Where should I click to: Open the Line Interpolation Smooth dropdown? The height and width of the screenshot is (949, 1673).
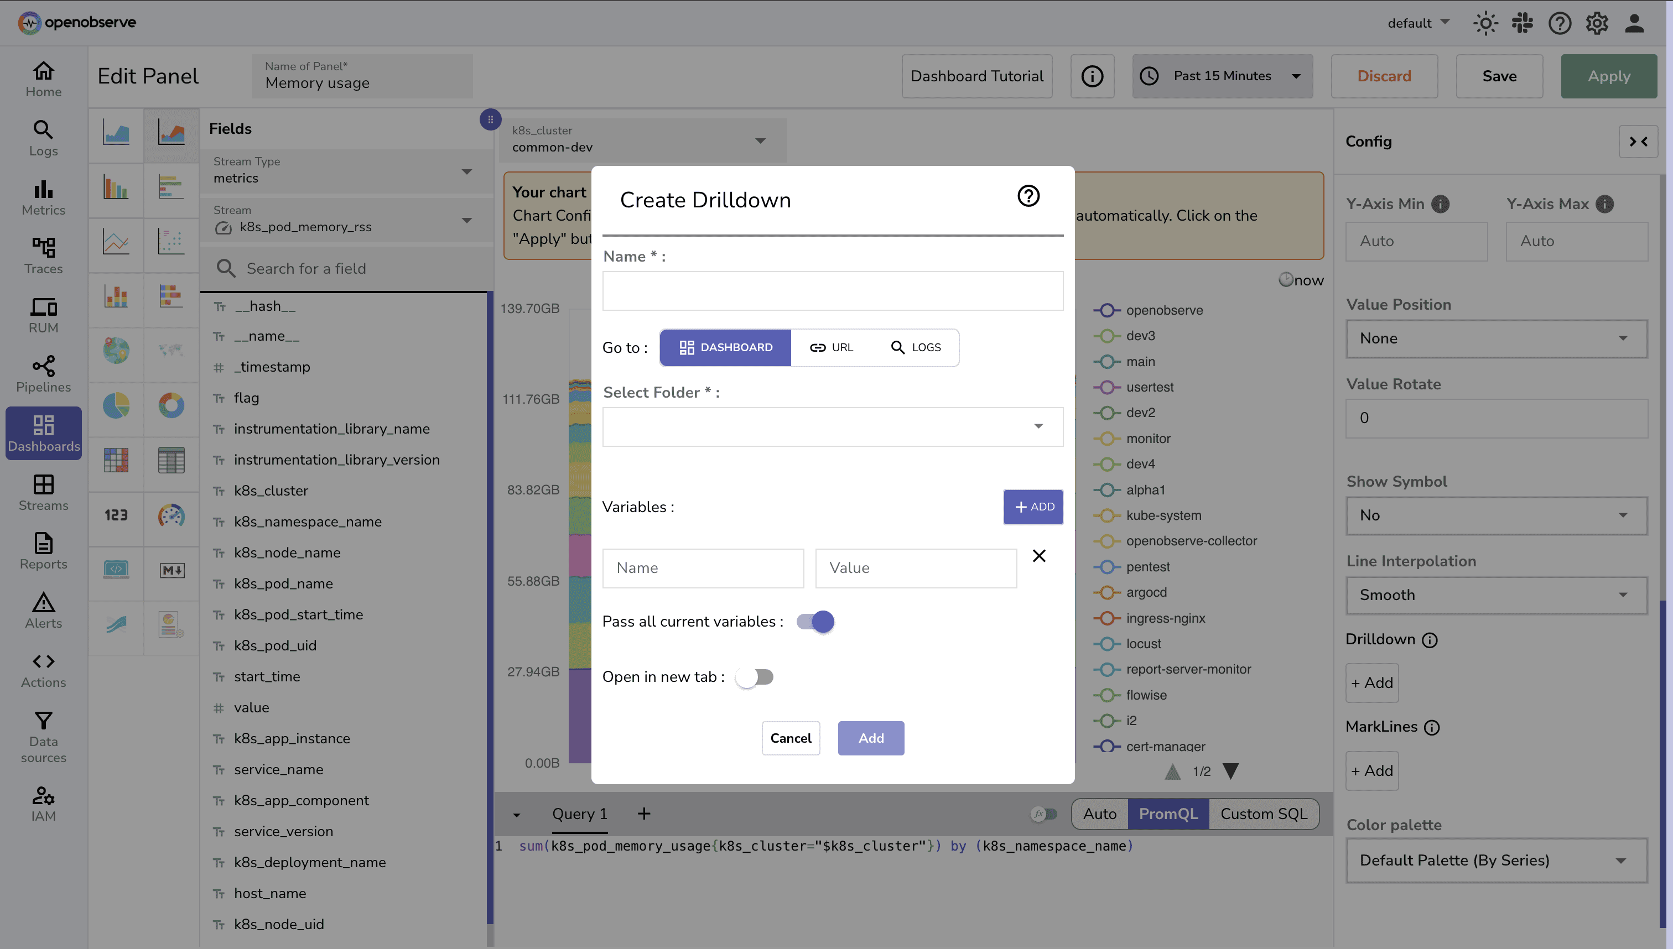(1495, 595)
